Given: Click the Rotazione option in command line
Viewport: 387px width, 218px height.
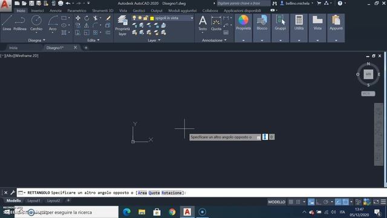Looking at the screenshot, I should [x=171, y=193].
